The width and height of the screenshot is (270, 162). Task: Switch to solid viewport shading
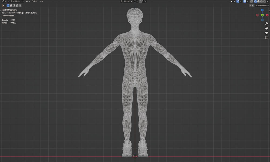258,1
